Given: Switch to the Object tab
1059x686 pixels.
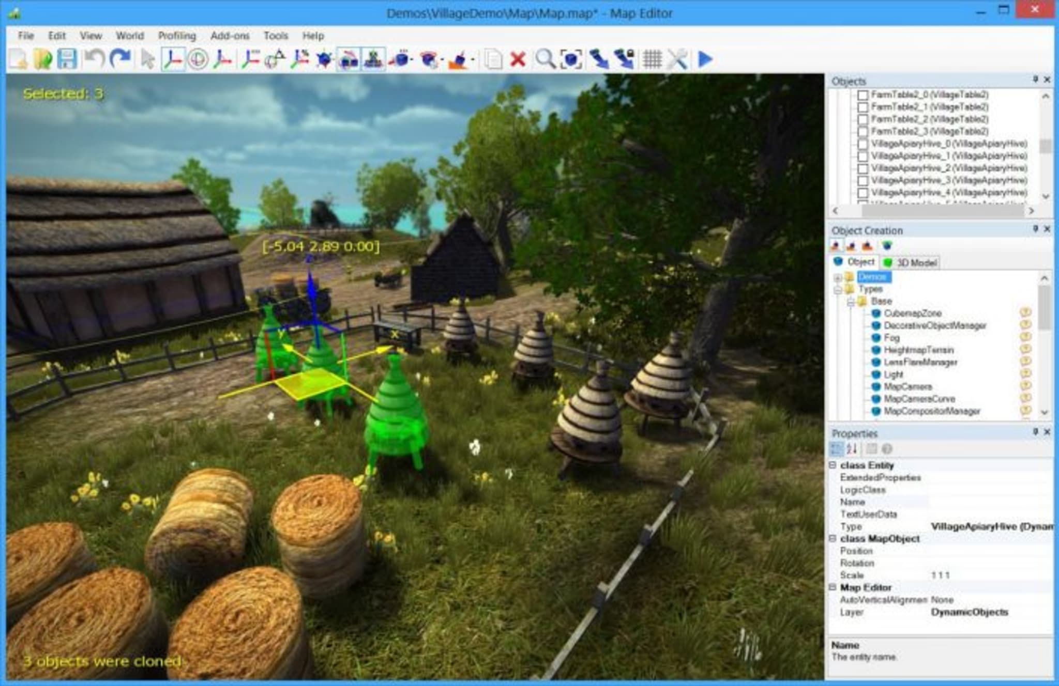Looking at the screenshot, I should click(x=854, y=262).
